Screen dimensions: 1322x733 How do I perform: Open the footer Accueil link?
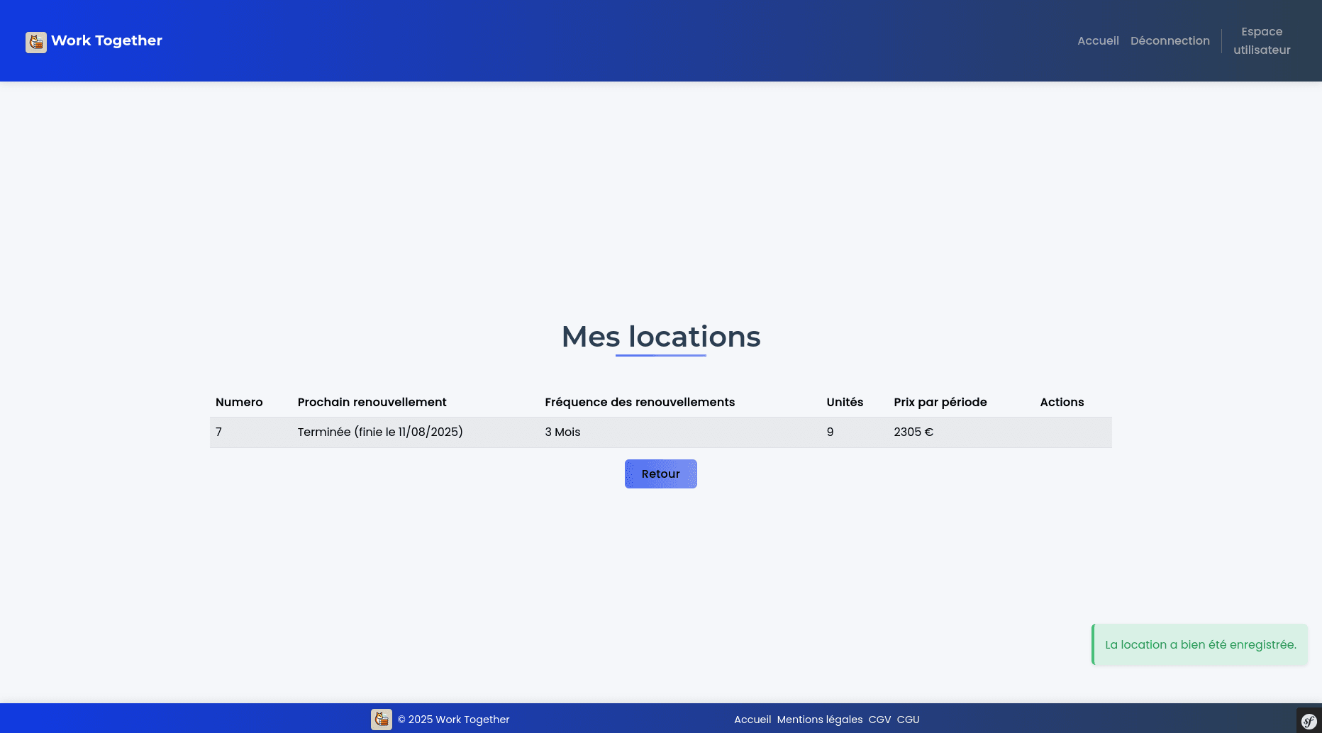[752, 720]
